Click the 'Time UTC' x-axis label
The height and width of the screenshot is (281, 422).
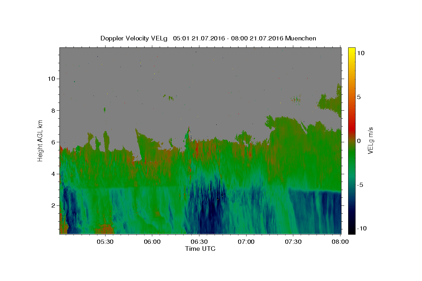pos(200,249)
